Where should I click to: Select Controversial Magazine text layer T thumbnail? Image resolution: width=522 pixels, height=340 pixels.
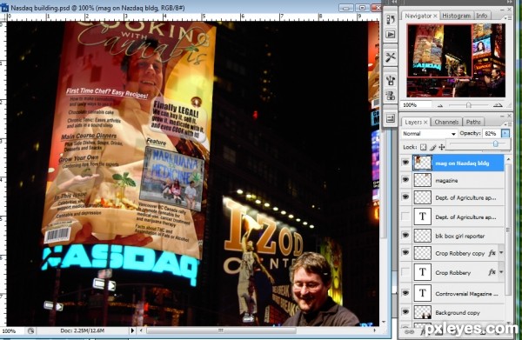pyautogui.click(x=423, y=293)
